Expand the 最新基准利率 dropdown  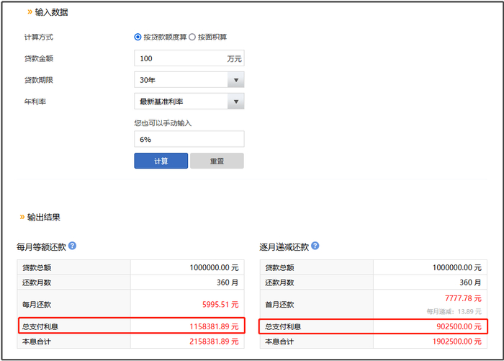click(x=236, y=102)
